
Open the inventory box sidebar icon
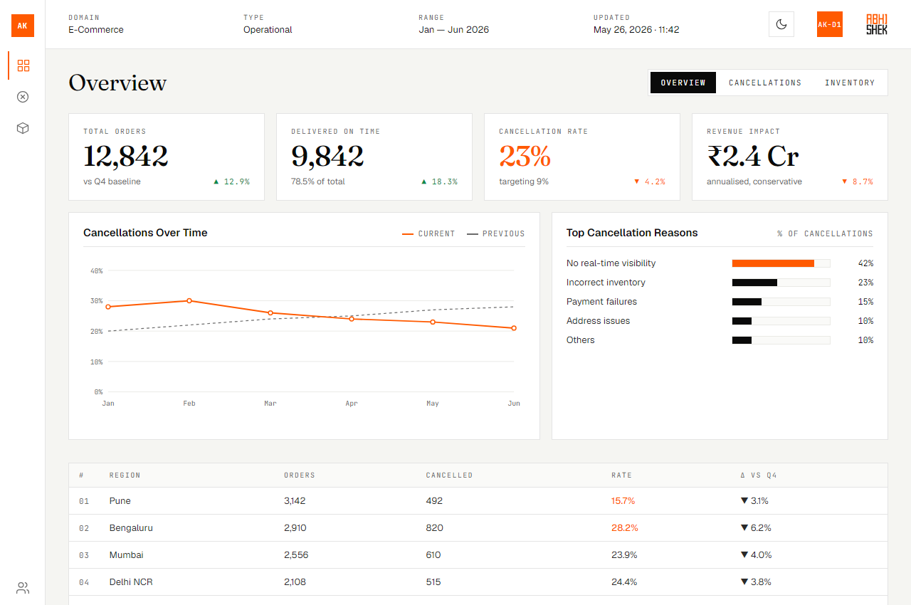click(x=23, y=128)
